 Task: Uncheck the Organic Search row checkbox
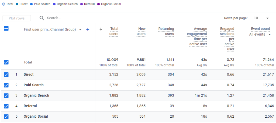point(6,96)
